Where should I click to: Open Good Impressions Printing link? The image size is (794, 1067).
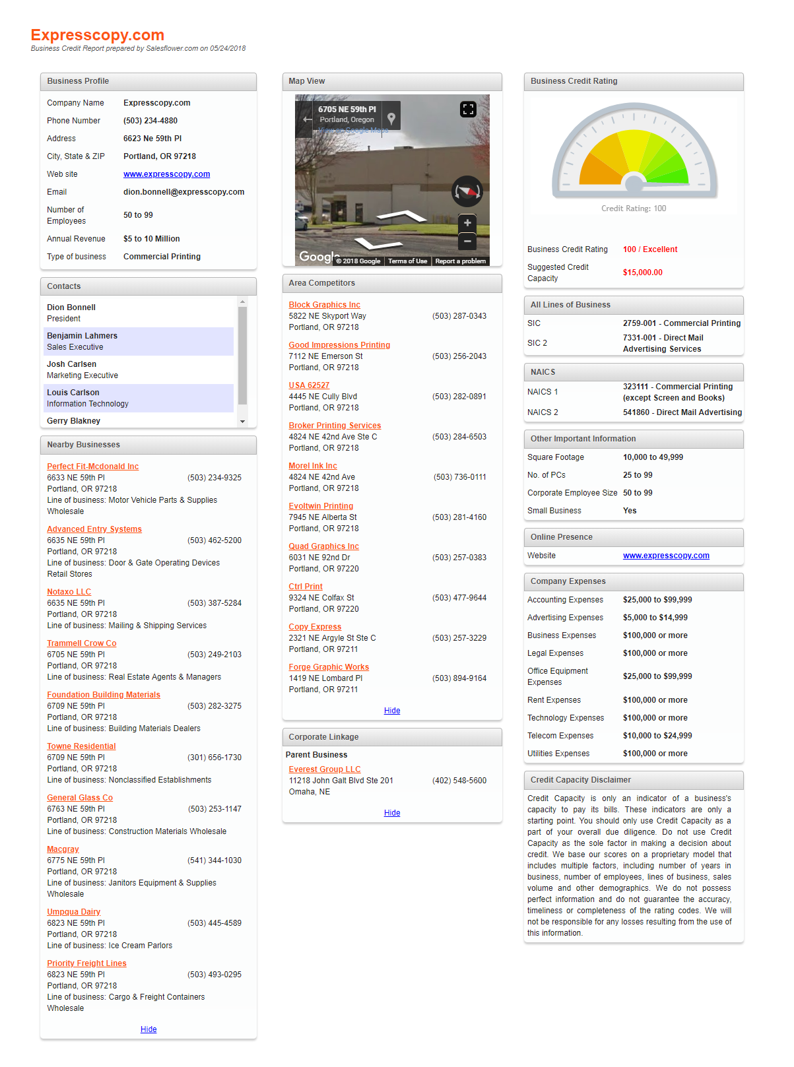[339, 345]
